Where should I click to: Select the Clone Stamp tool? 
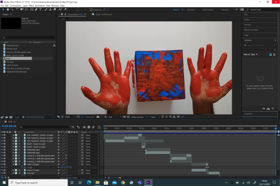click(x=50, y=9)
